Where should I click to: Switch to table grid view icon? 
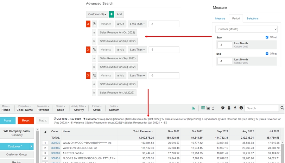click(203, 108)
